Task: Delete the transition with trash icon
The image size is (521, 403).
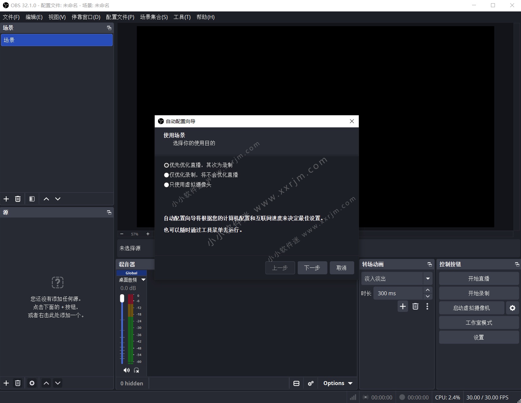Action: [415, 306]
